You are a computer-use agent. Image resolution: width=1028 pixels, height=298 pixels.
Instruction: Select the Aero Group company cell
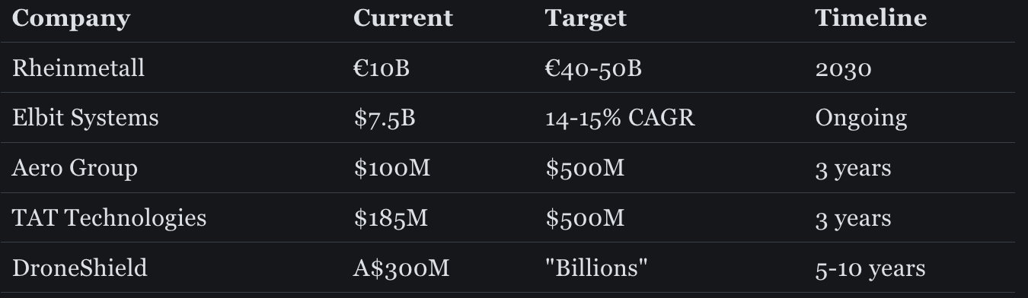click(x=75, y=168)
